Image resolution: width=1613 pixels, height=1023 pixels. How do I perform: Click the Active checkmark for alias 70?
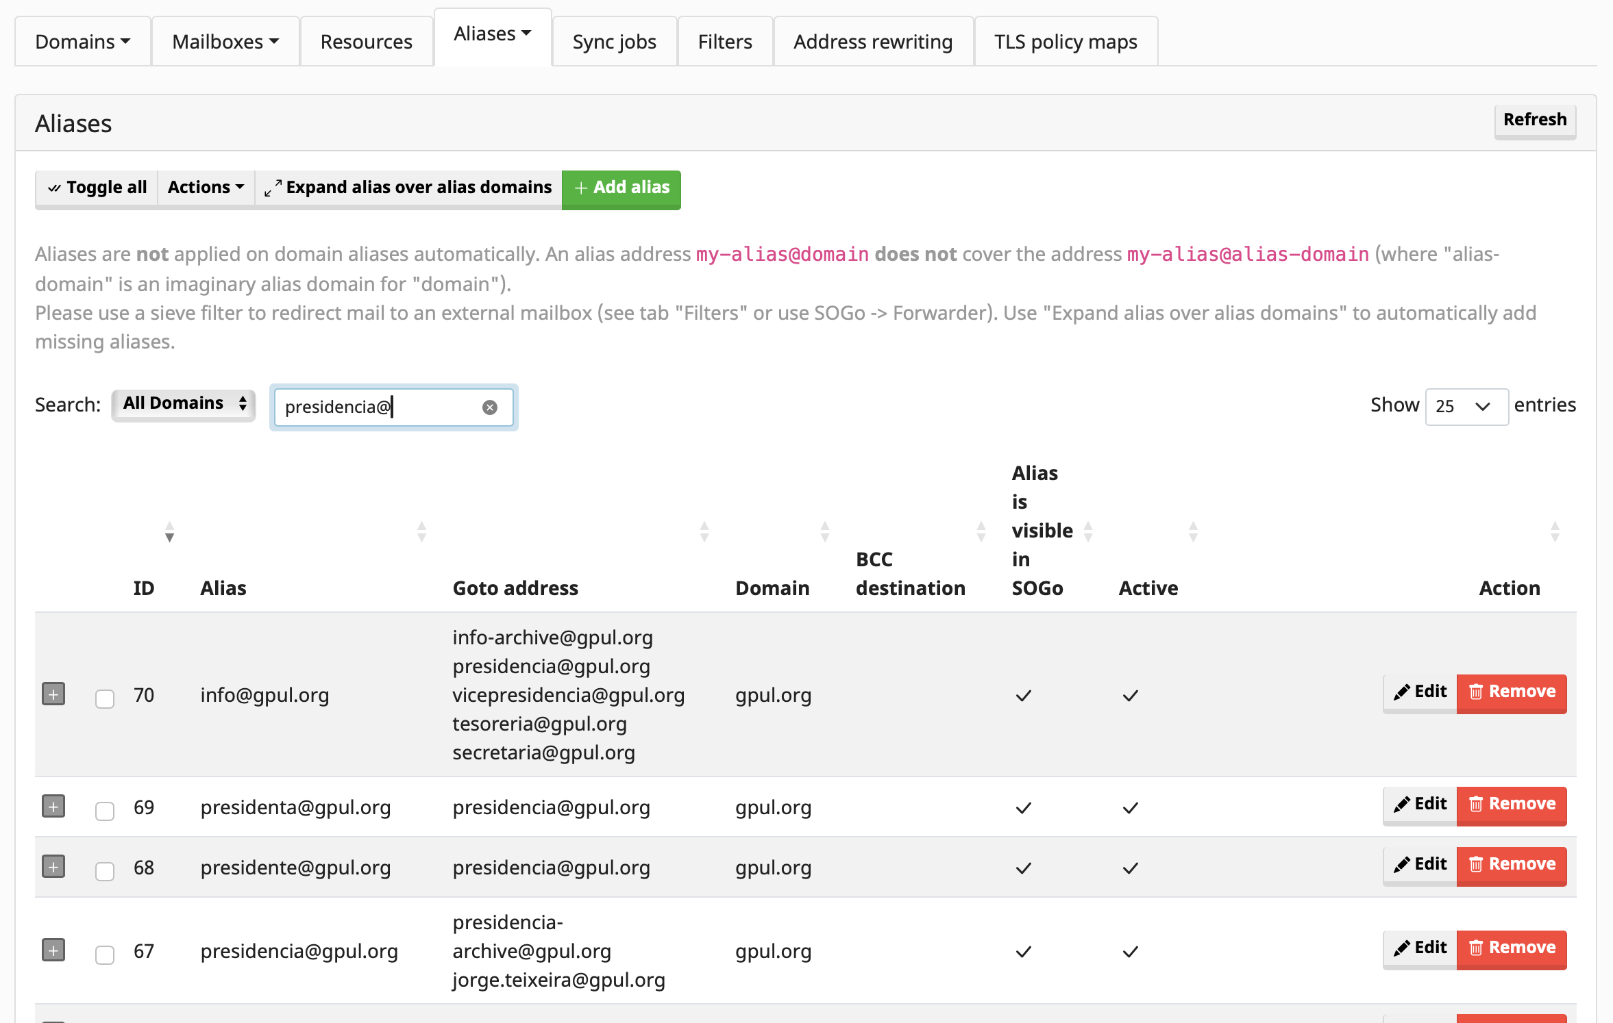click(1130, 696)
